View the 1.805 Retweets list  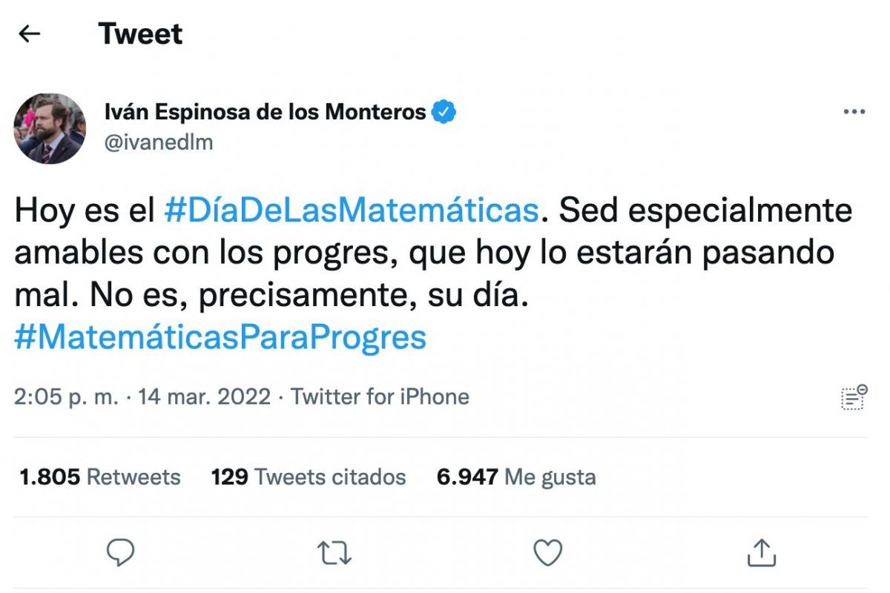[100, 477]
